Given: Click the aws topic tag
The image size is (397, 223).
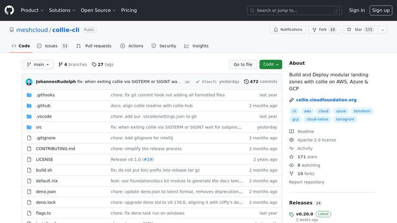Looking at the screenshot, I should point(307,111).
